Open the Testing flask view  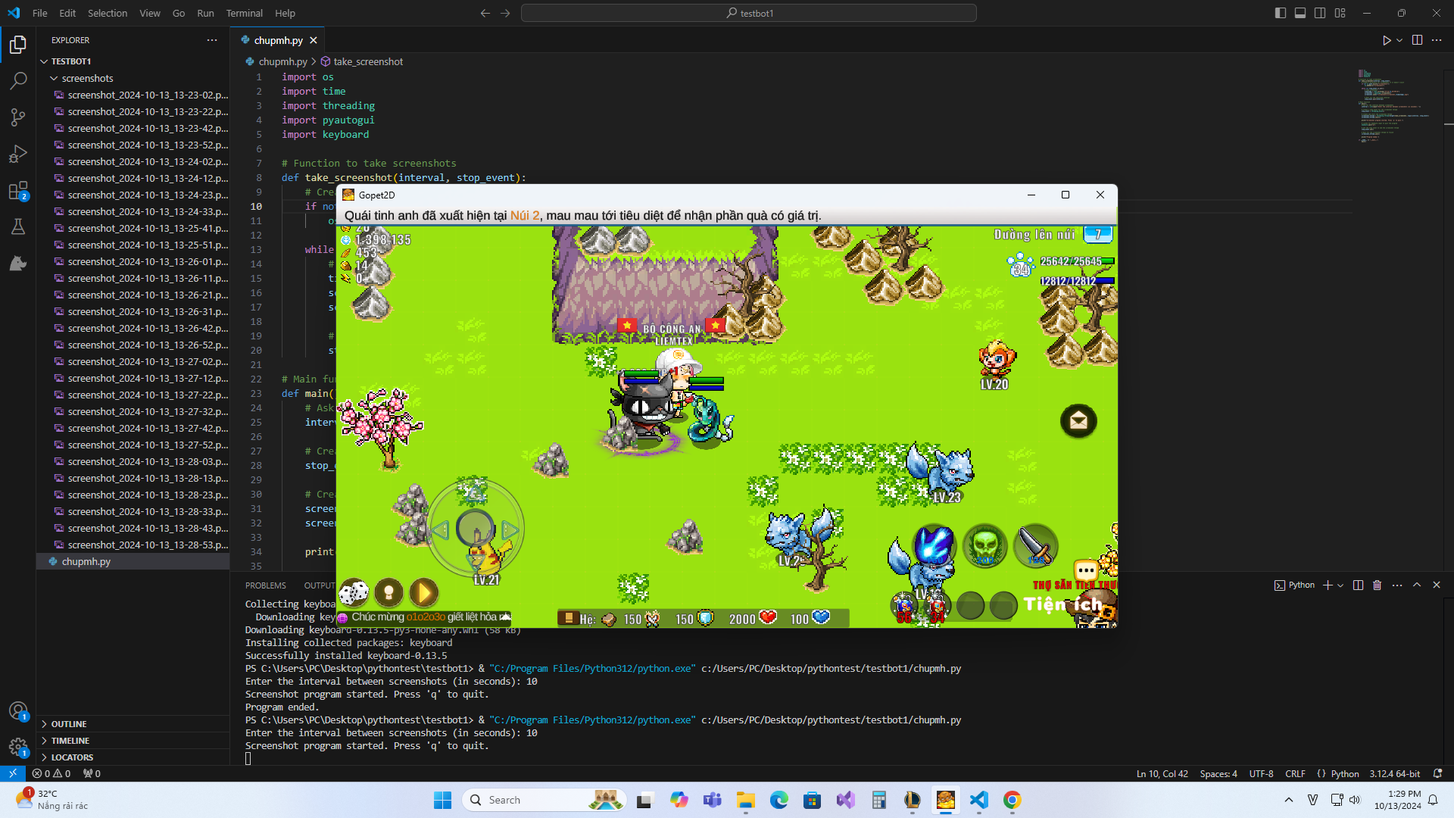pos(18,226)
